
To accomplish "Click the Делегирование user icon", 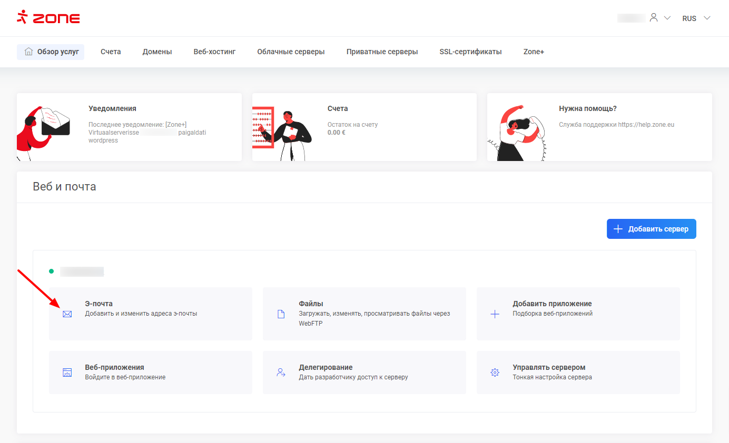I will point(281,372).
